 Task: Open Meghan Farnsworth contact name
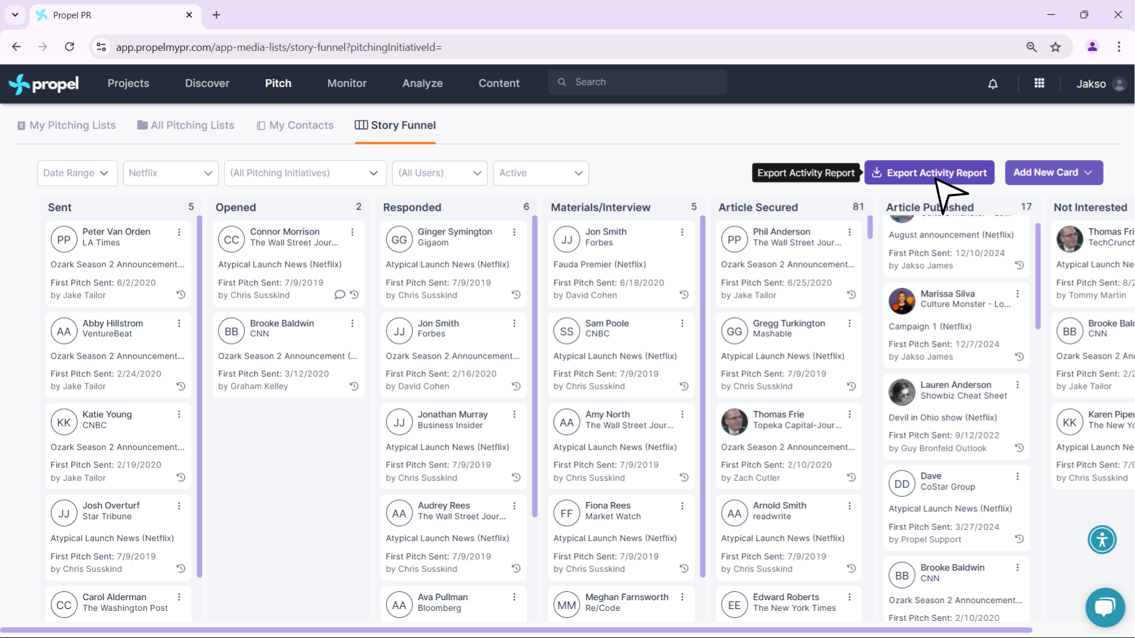point(627,597)
